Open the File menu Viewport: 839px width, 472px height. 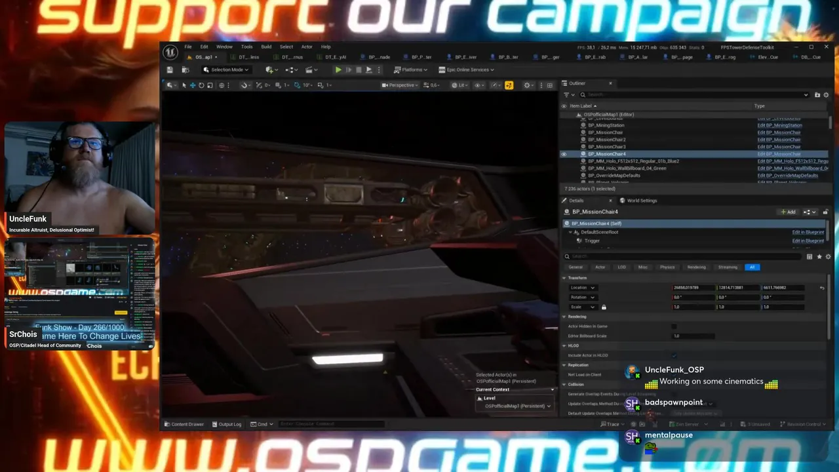coord(188,47)
